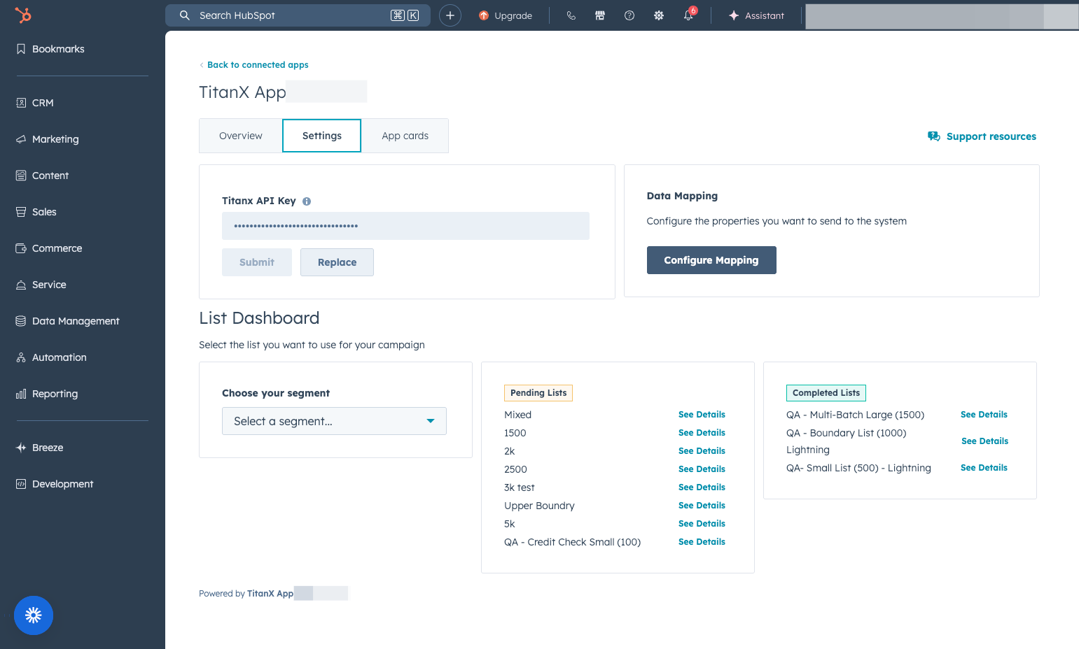Open the Breeze sidebar menu

point(40,448)
